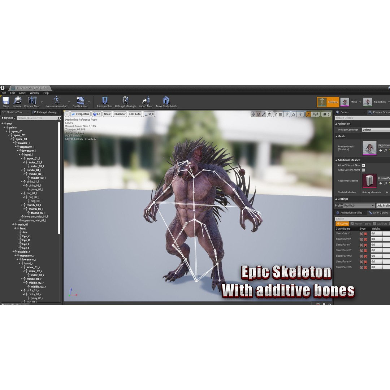This screenshot has width=390, height=390.
Task: Click grey type icon for blendParent3
Action: coord(361,256)
